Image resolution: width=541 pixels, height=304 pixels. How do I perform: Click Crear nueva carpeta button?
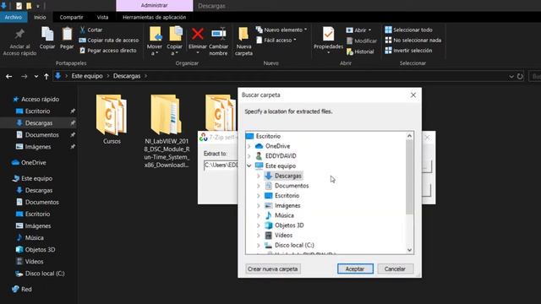coord(273,269)
